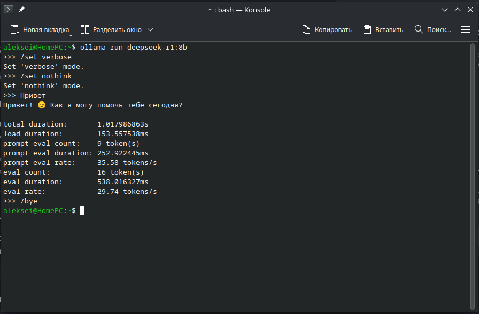Click the "Set 'nothink' mode." output line
The image size is (479, 314).
(x=43, y=86)
